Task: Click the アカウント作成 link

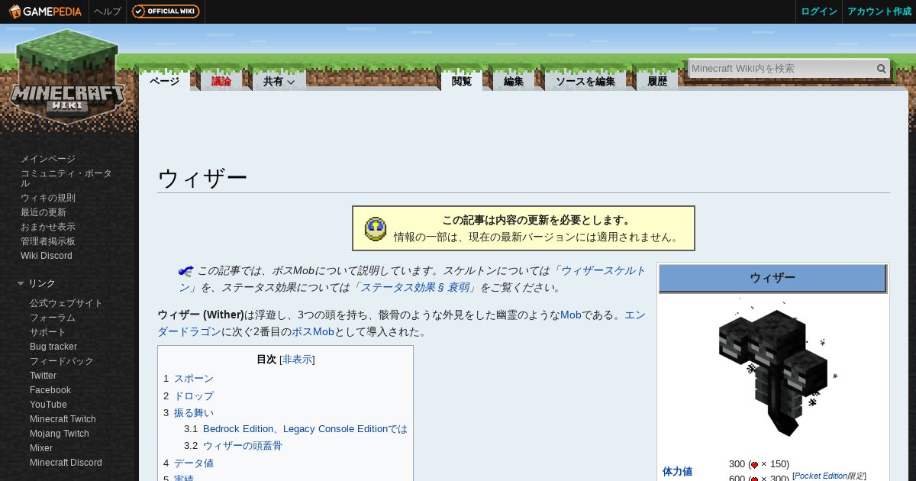Action: pyautogui.click(x=879, y=11)
